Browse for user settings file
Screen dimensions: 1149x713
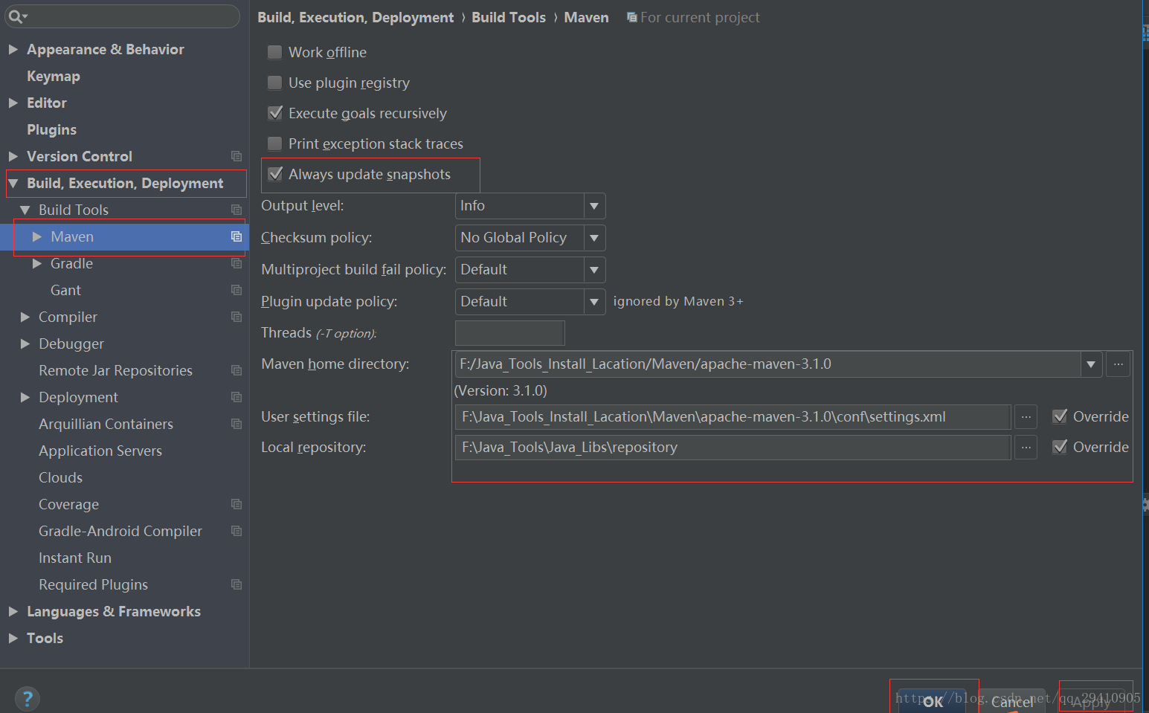[1026, 417]
